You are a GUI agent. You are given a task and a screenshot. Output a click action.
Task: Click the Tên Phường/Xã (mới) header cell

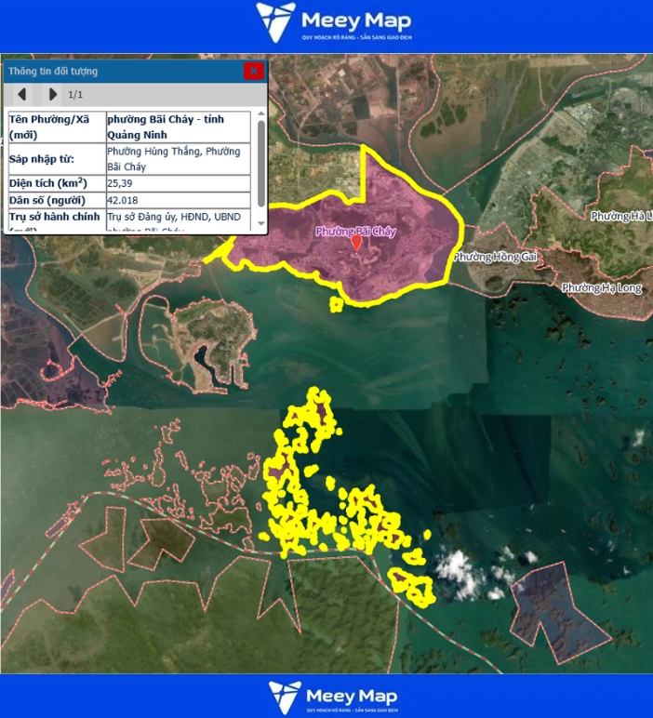[x=54, y=126]
